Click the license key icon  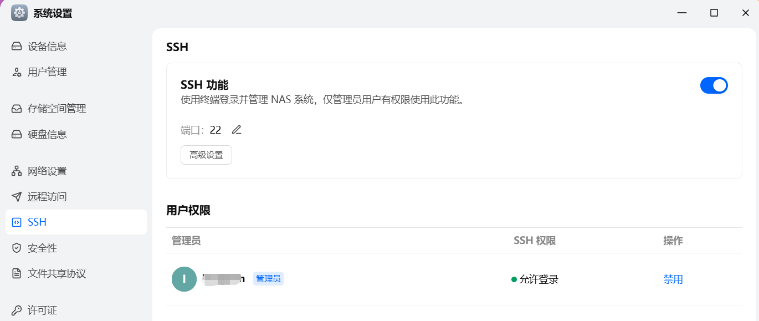click(17, 310)
